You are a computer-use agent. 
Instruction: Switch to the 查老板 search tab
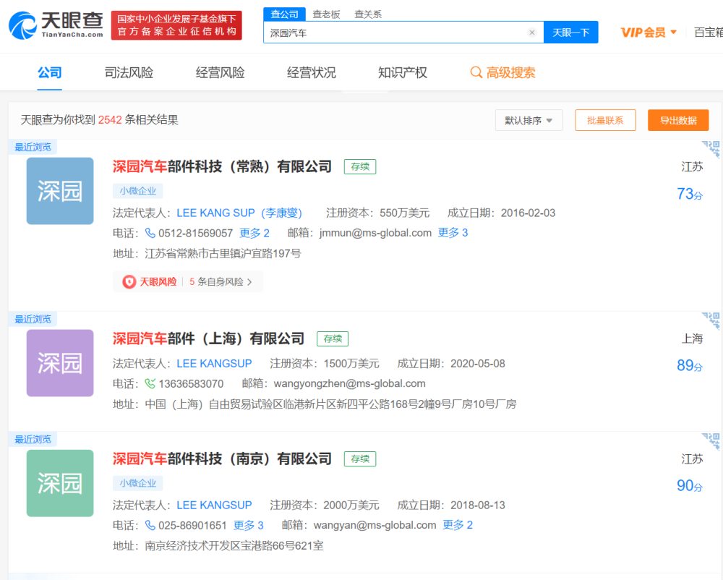(326, 14)
